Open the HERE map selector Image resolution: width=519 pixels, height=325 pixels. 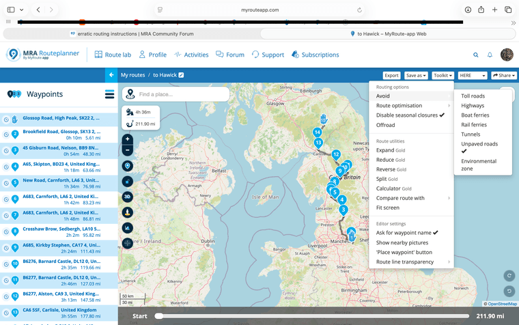tap(473, 76)
